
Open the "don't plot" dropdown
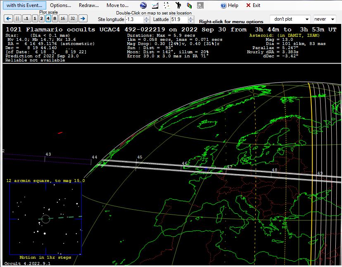point(290,19)
